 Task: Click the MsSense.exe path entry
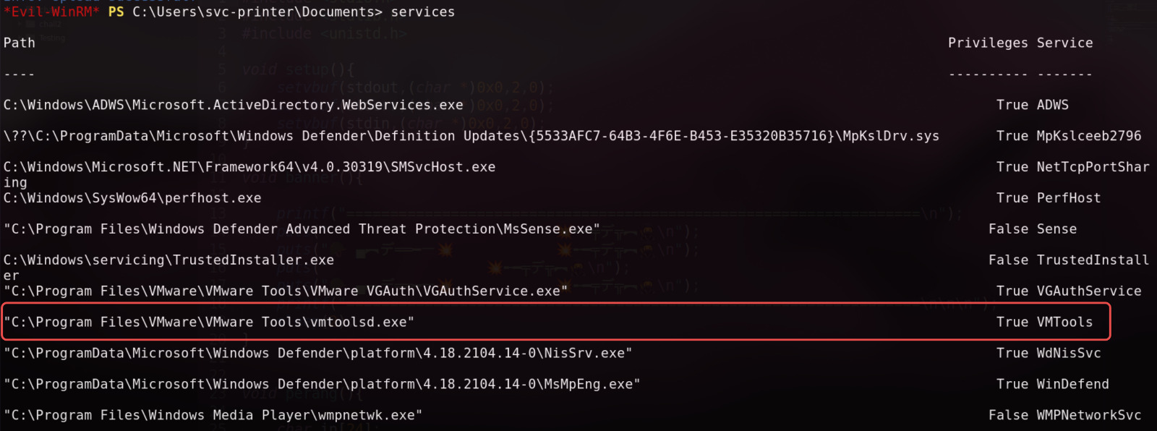coord(302,229)
